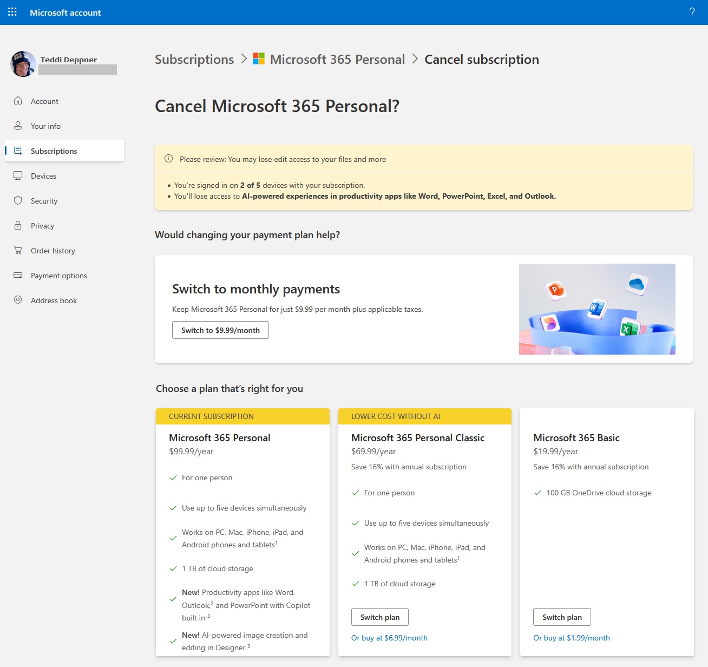The height and width of the screenshot is (667, 708).
Task: Click Microsoft 365 Personal Classic title
Action: [x=418, y=437]
